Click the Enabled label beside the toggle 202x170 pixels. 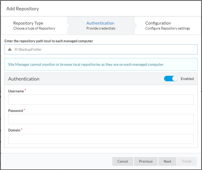(x=187, y=79)
